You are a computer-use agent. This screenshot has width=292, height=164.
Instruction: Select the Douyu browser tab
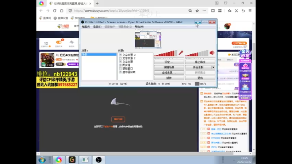[70, 4]
